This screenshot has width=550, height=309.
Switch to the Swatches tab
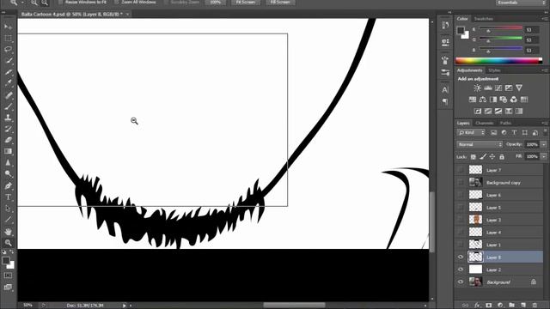484,19
